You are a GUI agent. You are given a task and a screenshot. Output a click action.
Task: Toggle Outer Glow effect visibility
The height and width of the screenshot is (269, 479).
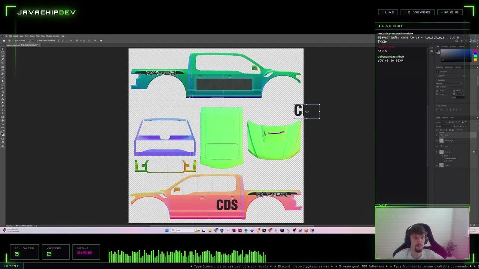point(445,161)
